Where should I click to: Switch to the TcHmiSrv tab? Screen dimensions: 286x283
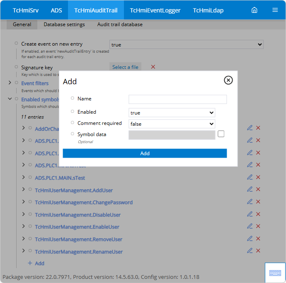click(x=26, y=10)
